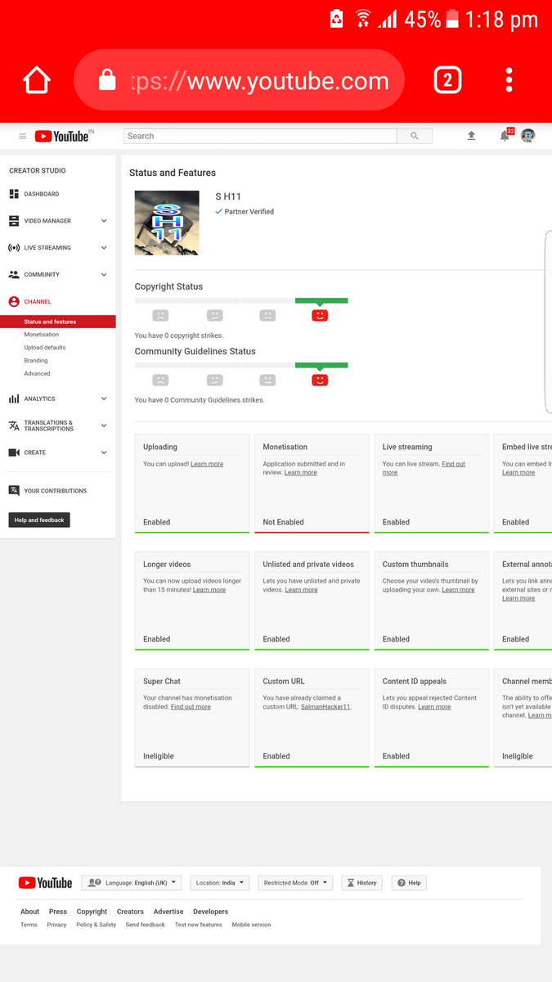
Task: Click the footer Help button
Action: (410, 883)
